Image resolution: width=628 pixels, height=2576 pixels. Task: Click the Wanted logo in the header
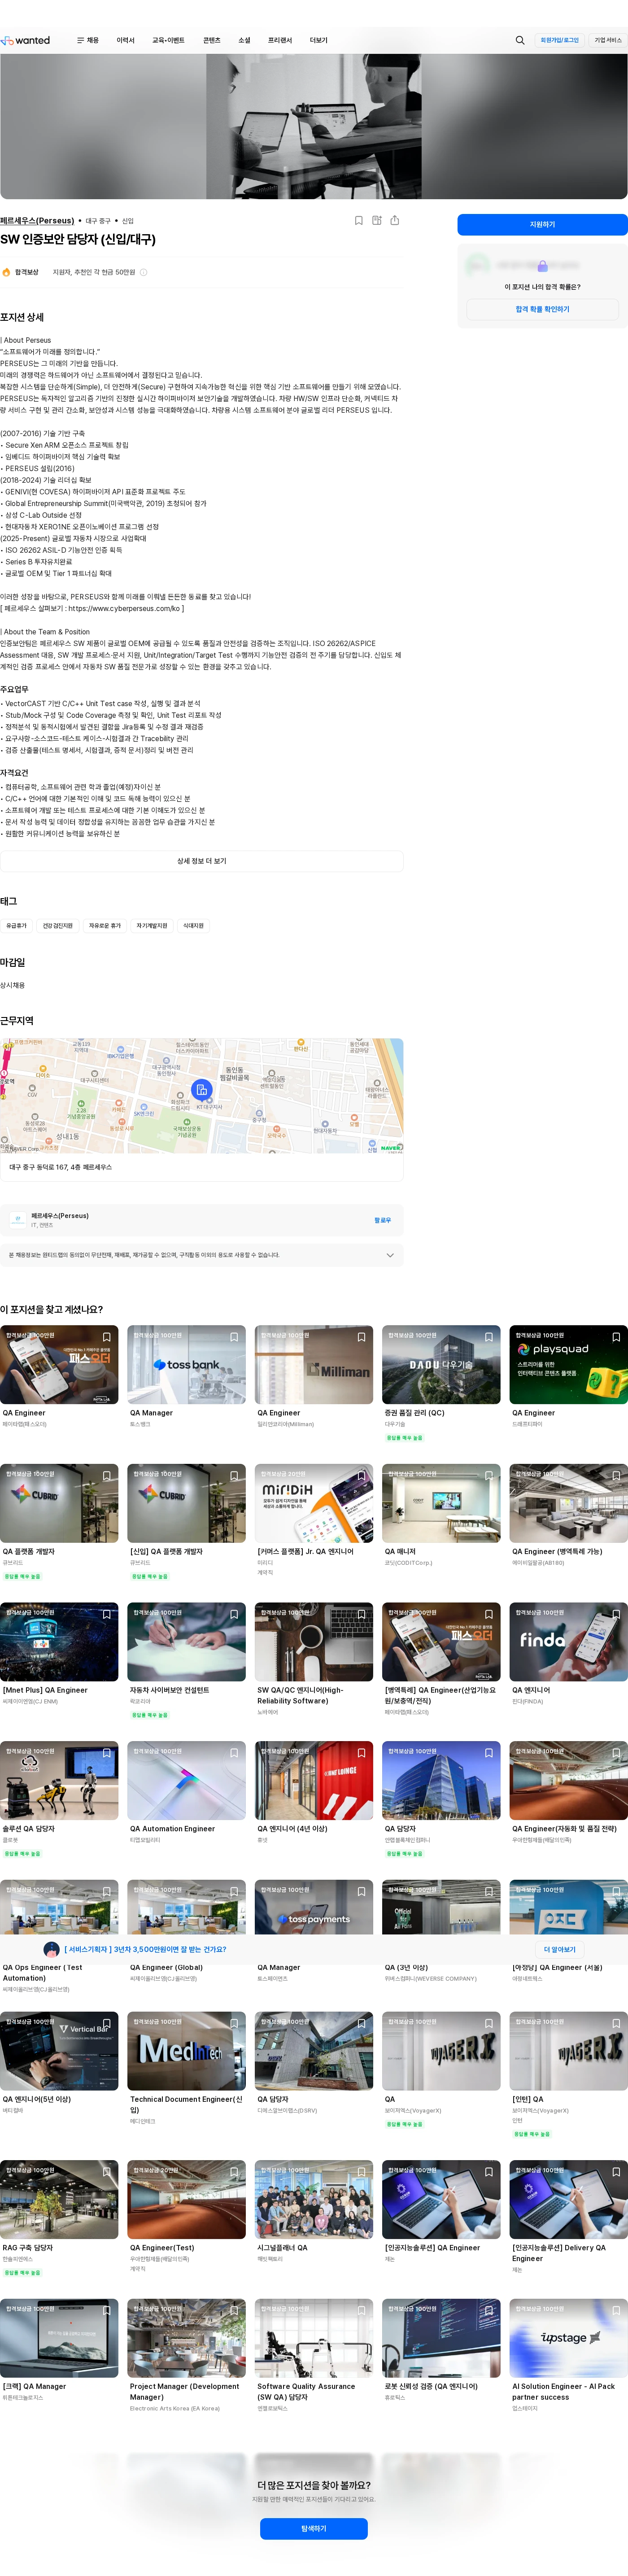(26, 40)
